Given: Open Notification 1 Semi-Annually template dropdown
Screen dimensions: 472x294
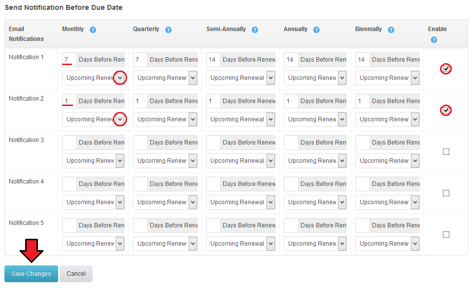Looking at the screenshot, I should click(240, 78).
